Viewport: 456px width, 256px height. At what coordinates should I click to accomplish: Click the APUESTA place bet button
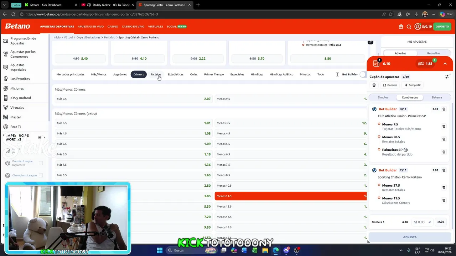410,237
